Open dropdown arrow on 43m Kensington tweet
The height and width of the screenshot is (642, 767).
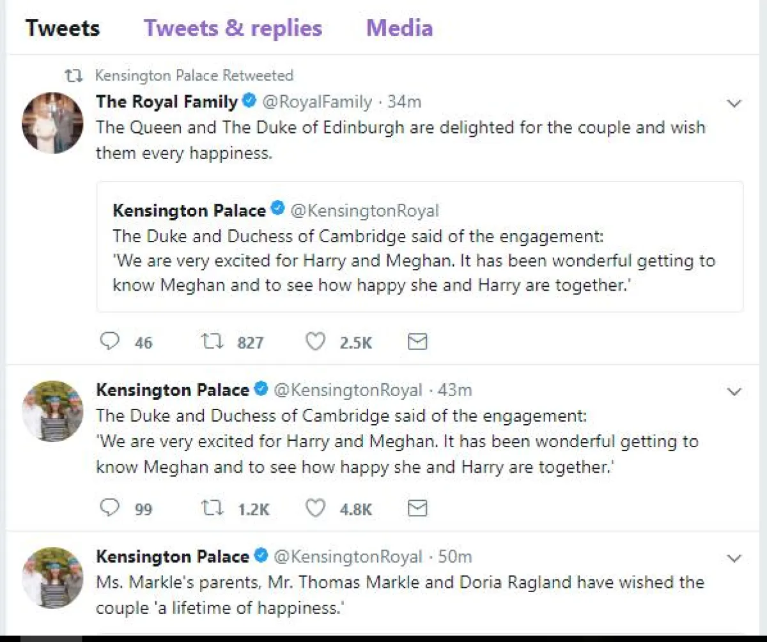(x=735, y=391)
